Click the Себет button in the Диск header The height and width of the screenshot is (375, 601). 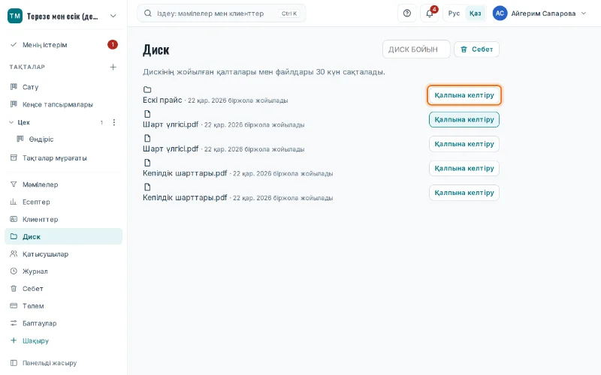(x=476, y=49)
